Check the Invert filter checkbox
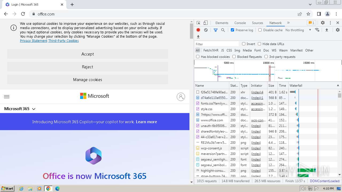This screenshot has width=342, height=192. coord(244,44)
